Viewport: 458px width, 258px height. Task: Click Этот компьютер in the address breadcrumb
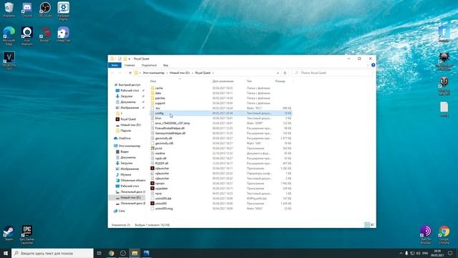(x=153, y=73)
